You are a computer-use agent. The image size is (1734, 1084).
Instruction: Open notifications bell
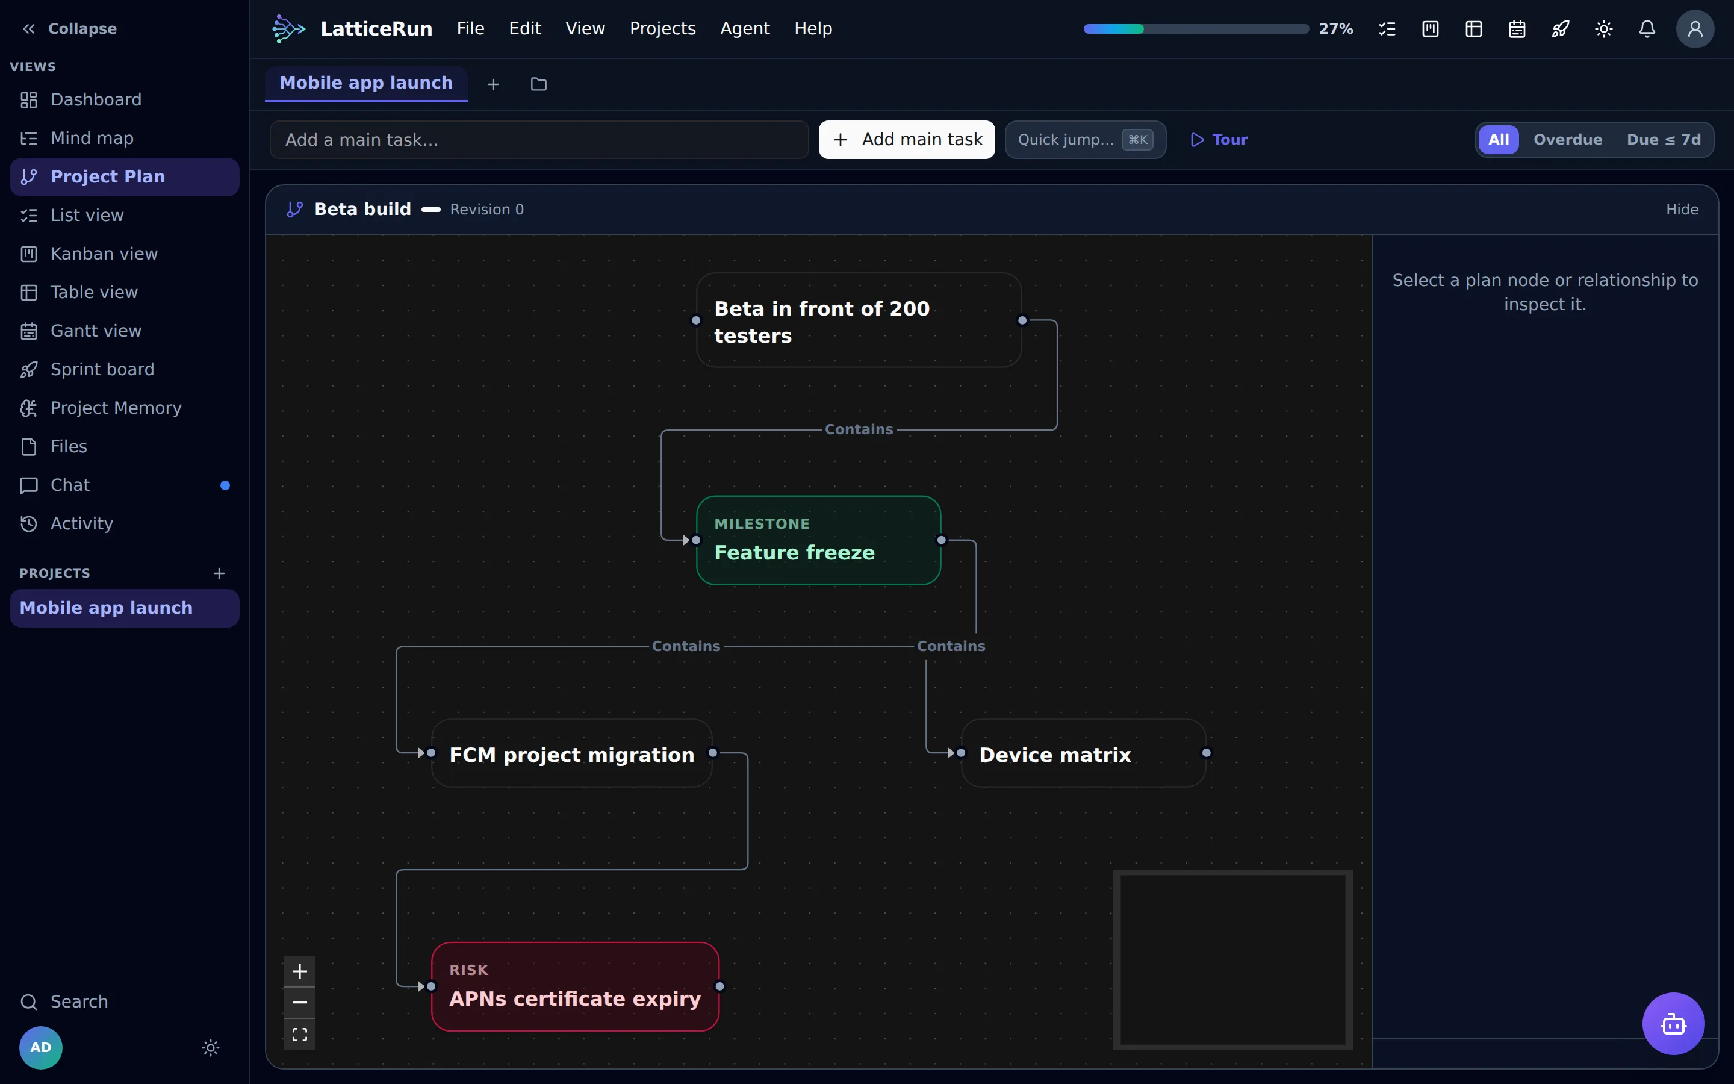click(x=1647, y=29)
